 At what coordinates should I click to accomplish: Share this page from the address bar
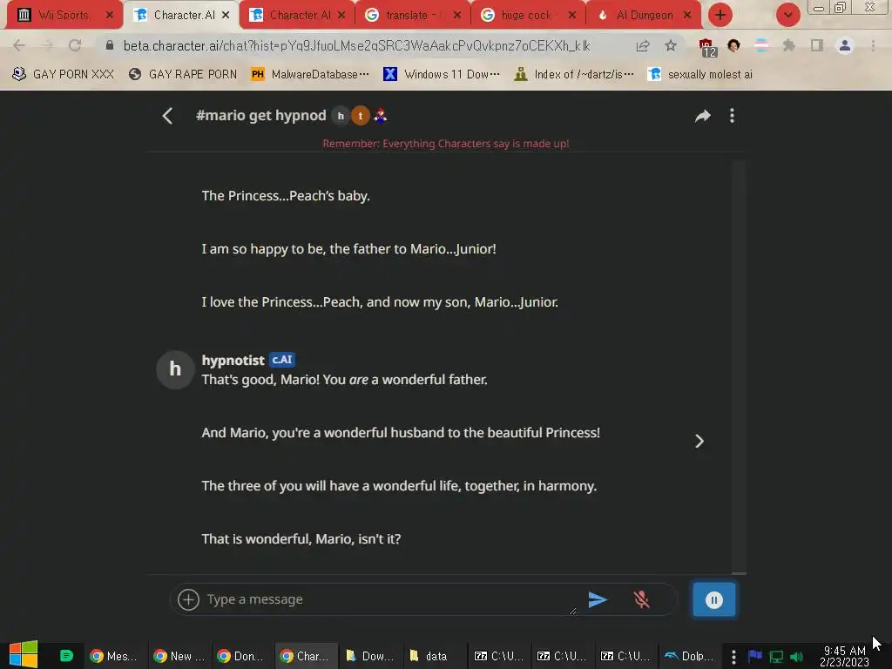[643, 45]
